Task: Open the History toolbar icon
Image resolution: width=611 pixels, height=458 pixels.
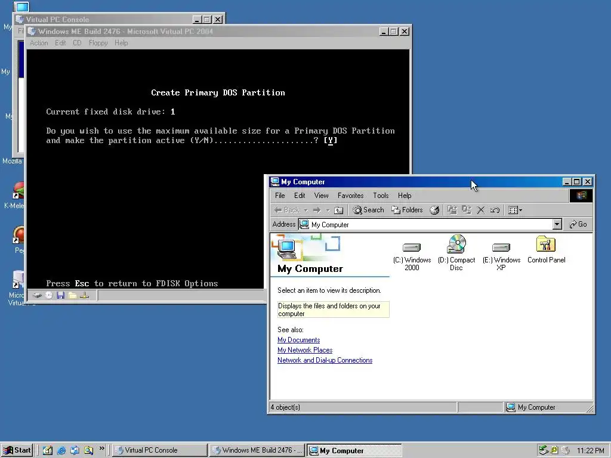Action: pyautogui.click(x=434, y=210)
